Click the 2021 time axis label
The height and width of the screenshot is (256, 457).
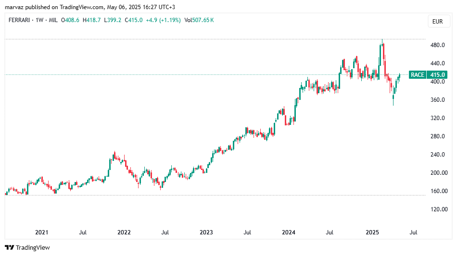click(x=42, y=232)
